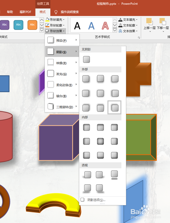Viewport: 170px width, 223px height.
Task: Open the 三维旋转(D) 3-D rotation submenu
Action: 62,107
